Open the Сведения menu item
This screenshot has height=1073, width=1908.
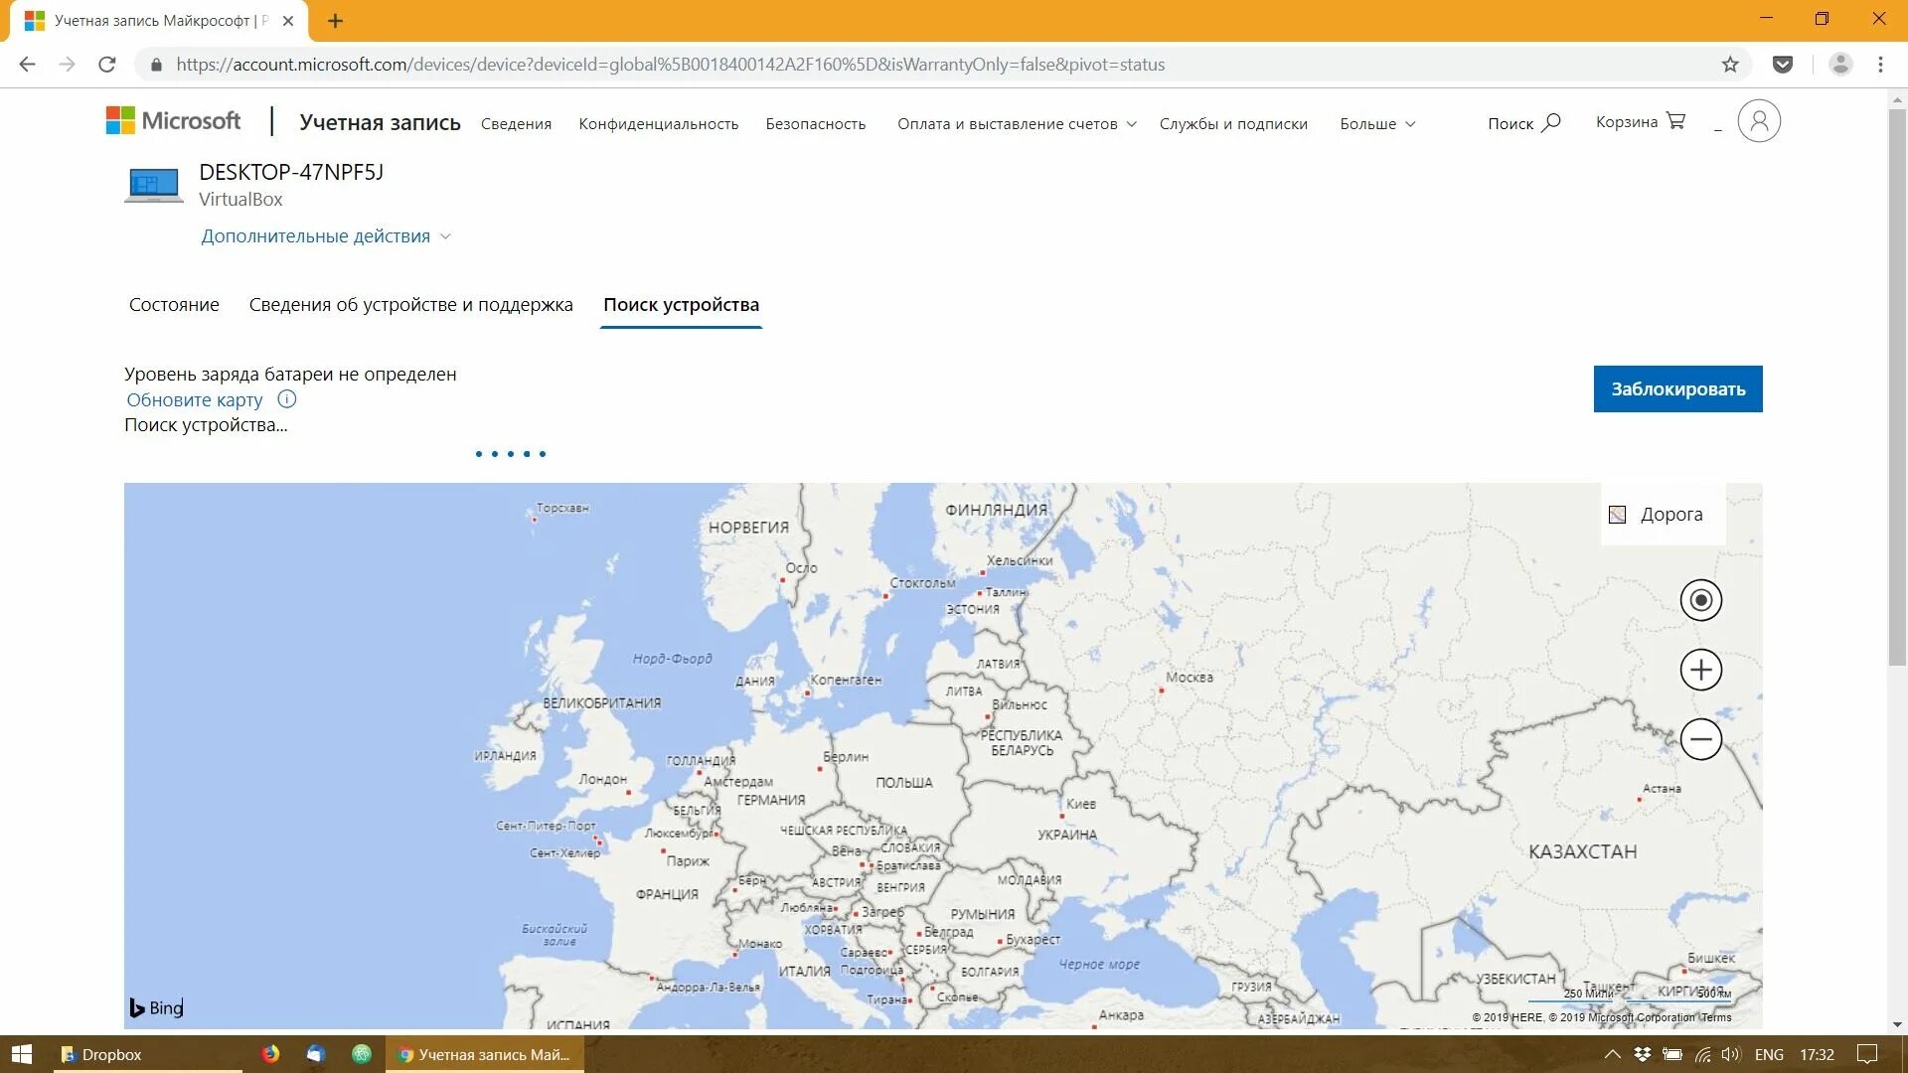pyautogui.click(x=516, y=124)
